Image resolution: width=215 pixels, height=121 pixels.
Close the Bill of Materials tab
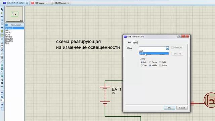click(x=68, y=3)
